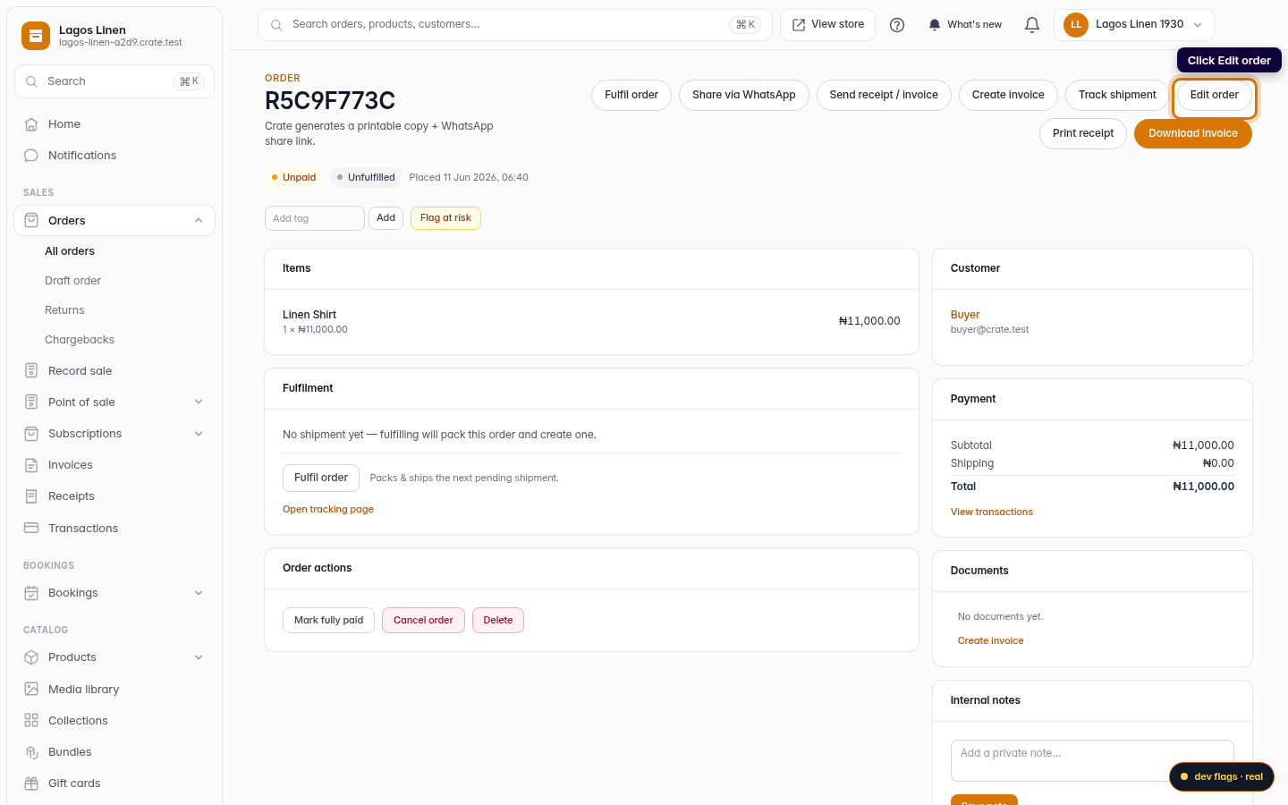1288x805 pixels.
Task: Click Track shipment
Action: coord(1117,95)
